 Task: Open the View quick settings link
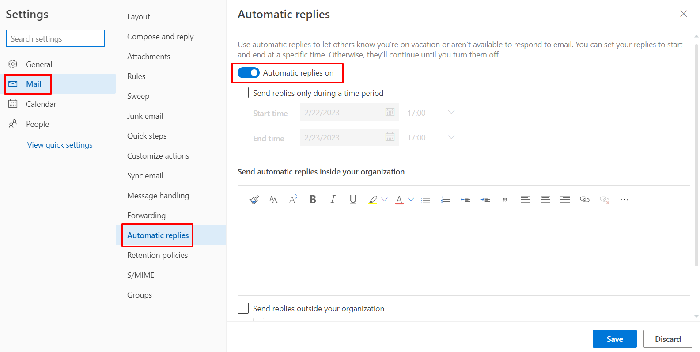tap(60, 145)
